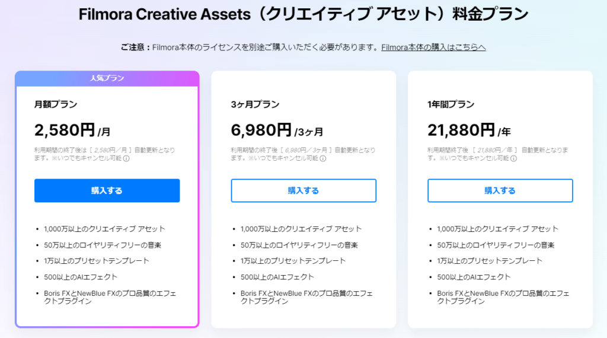
Task: Click info icon under monthly plan price
Action: (126, 158)
